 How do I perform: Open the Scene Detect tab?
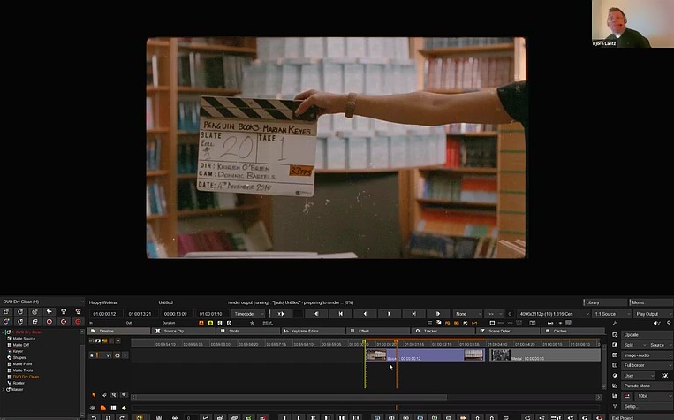click(508, 331)
